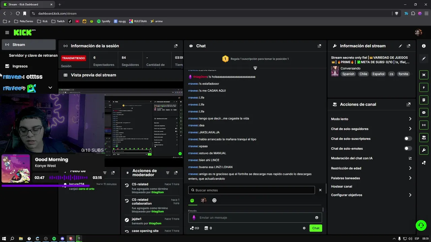The width and height of the screenshot is (431, 242).
Task: Click the emote picker scrollbar
Action: click(323, 209)
